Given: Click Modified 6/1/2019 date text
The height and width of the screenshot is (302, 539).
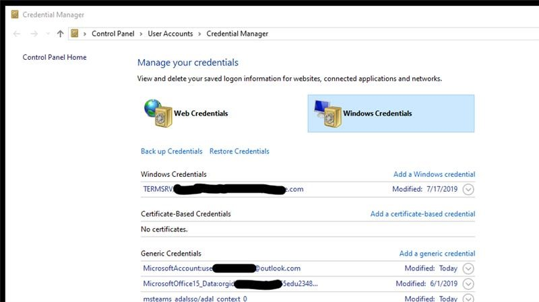Looking at the screenshot, I should click(x=426, y=284).
